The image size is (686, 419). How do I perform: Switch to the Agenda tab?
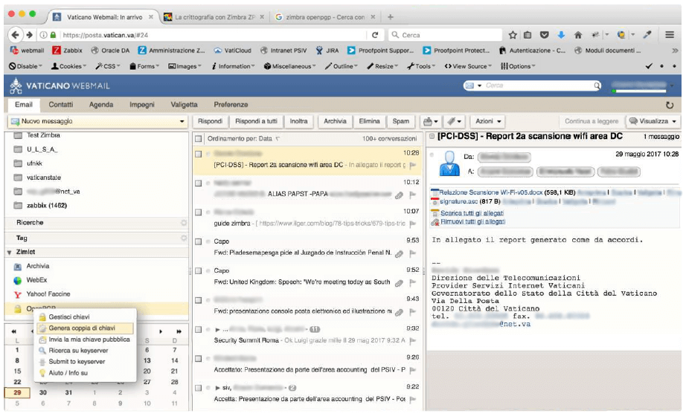(x=101, y=105)
